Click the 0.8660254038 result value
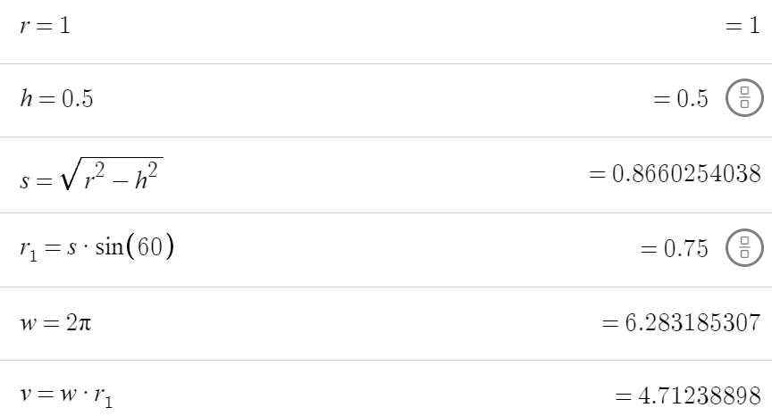The width and height of the screenshot is (772, 416). point(675,174)
